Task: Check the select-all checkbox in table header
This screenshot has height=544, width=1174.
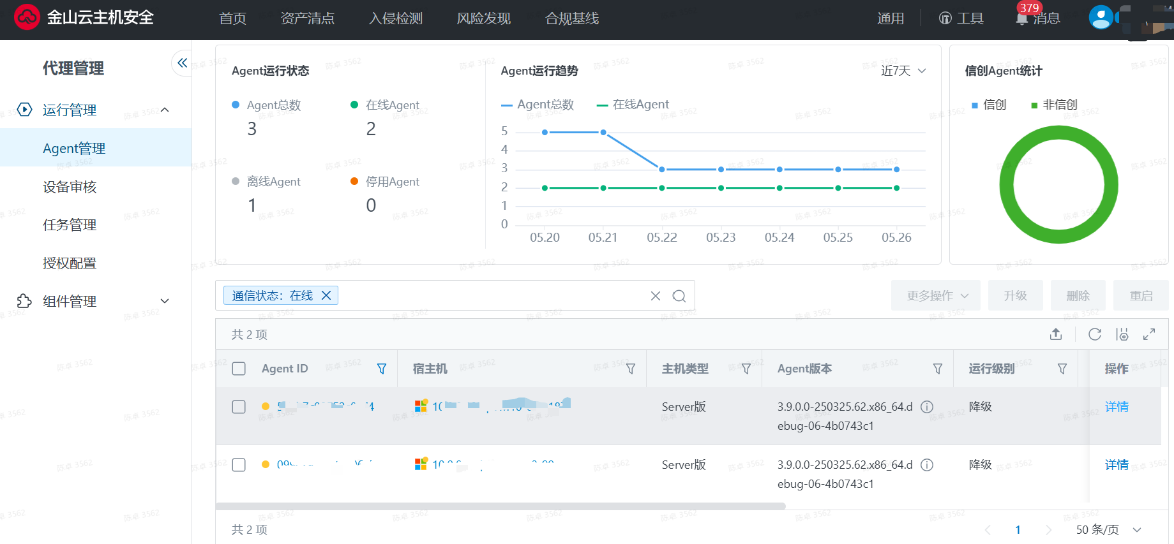Action: (239, 369)
